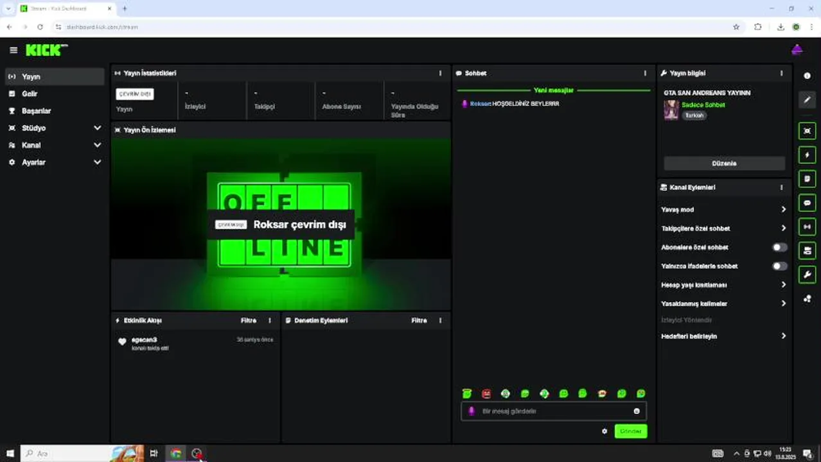Toggle the chat bubble widget in right rail
The height and width of the screenshot is (462, 821).
coord(807,203)
